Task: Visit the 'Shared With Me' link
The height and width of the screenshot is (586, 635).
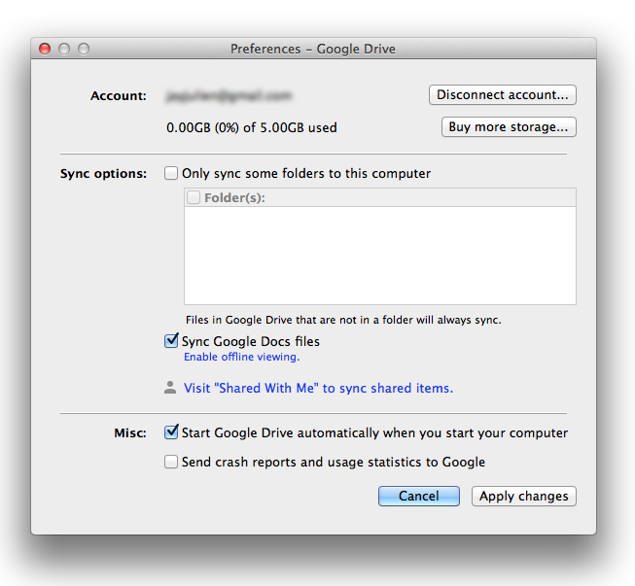Action: pos(318,388)
